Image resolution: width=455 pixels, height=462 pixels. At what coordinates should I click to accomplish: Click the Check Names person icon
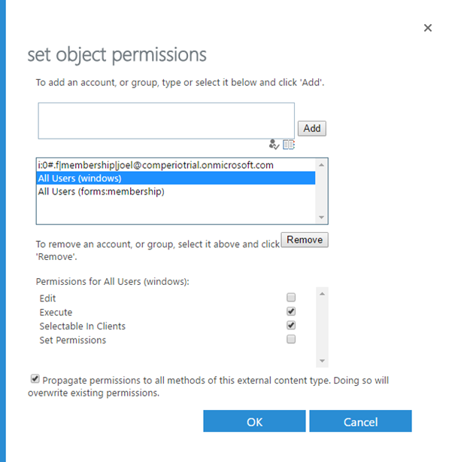click(x=274, y=145)
